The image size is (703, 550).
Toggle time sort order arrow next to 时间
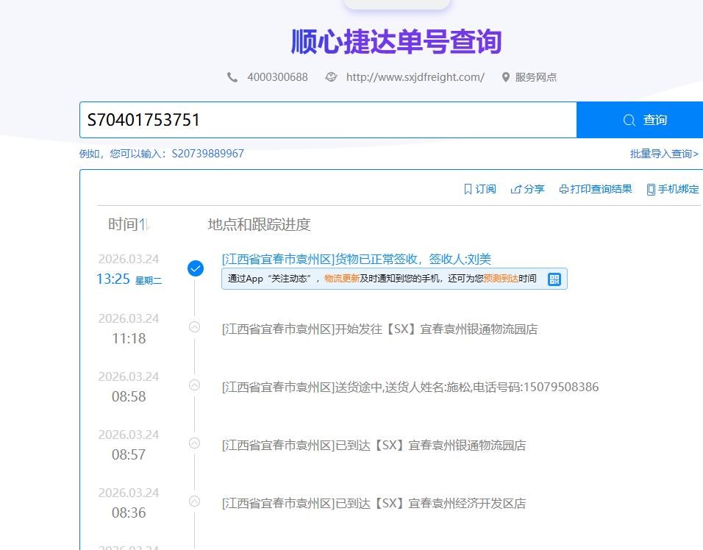145,224
